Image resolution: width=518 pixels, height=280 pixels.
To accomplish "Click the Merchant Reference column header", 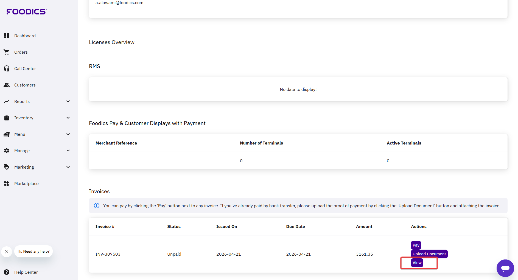I will coord(116,143).
